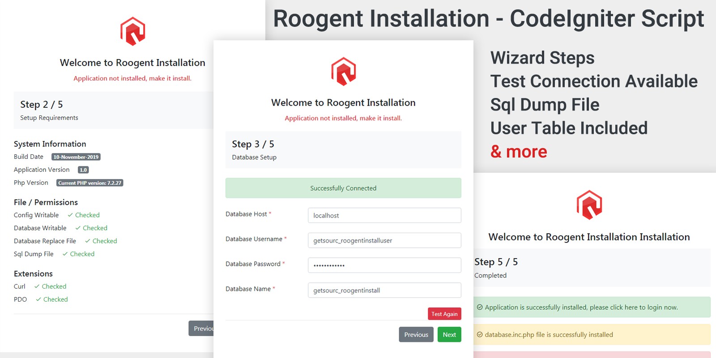Click the 'Sql Dump File' label

coord(34,254)
